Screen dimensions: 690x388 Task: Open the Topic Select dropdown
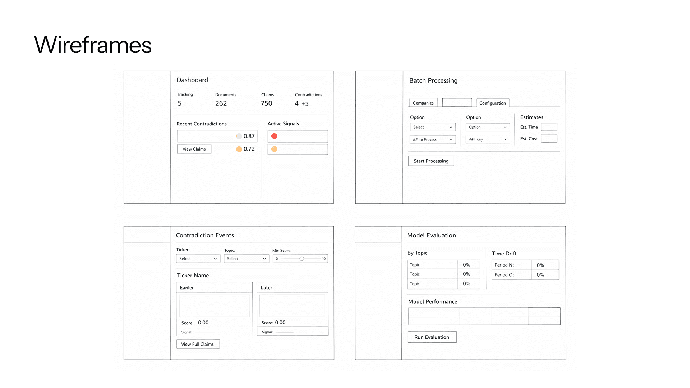coord(247,259)
